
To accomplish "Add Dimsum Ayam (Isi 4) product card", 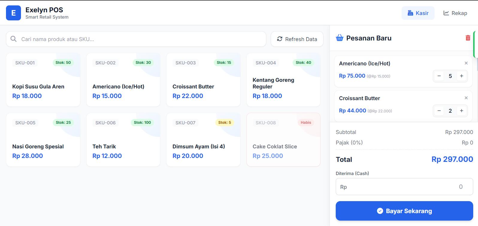I will (203, 140).
